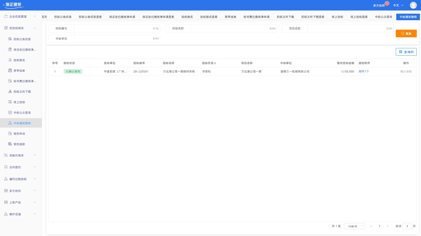Click the 中标通知接收 sidebar icon
Viewport: 421px width, 236px height.
coord(10,123)
